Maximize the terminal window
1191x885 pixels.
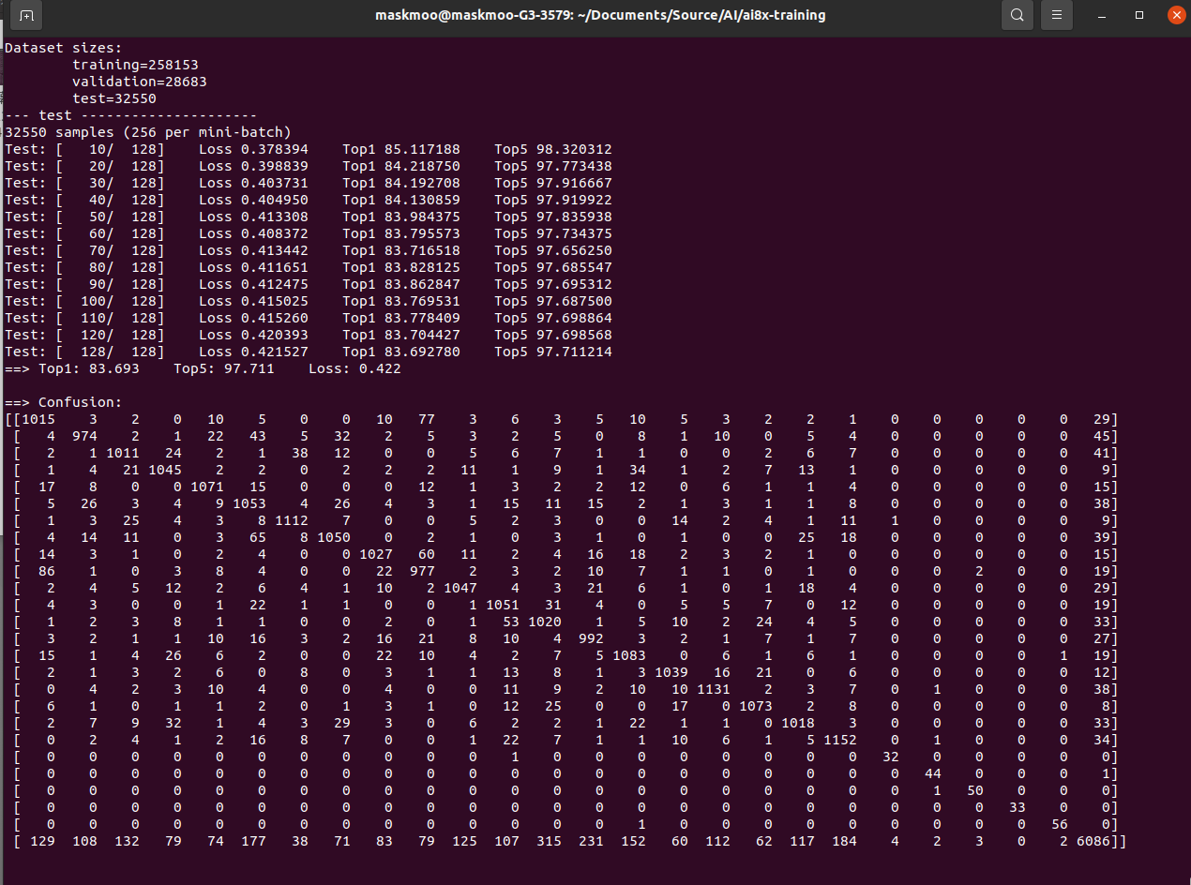(x=1139, y=15)
